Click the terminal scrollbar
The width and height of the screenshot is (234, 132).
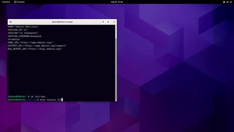pos(116,70)
